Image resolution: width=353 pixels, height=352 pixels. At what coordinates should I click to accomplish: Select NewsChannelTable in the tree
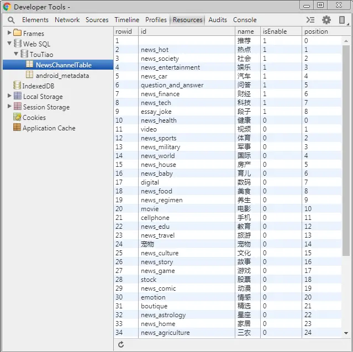click(58, 65)
